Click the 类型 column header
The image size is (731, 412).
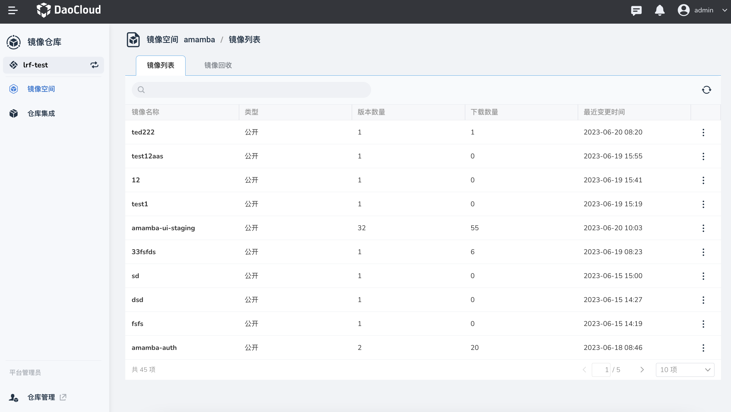click(x=251, y=112)
